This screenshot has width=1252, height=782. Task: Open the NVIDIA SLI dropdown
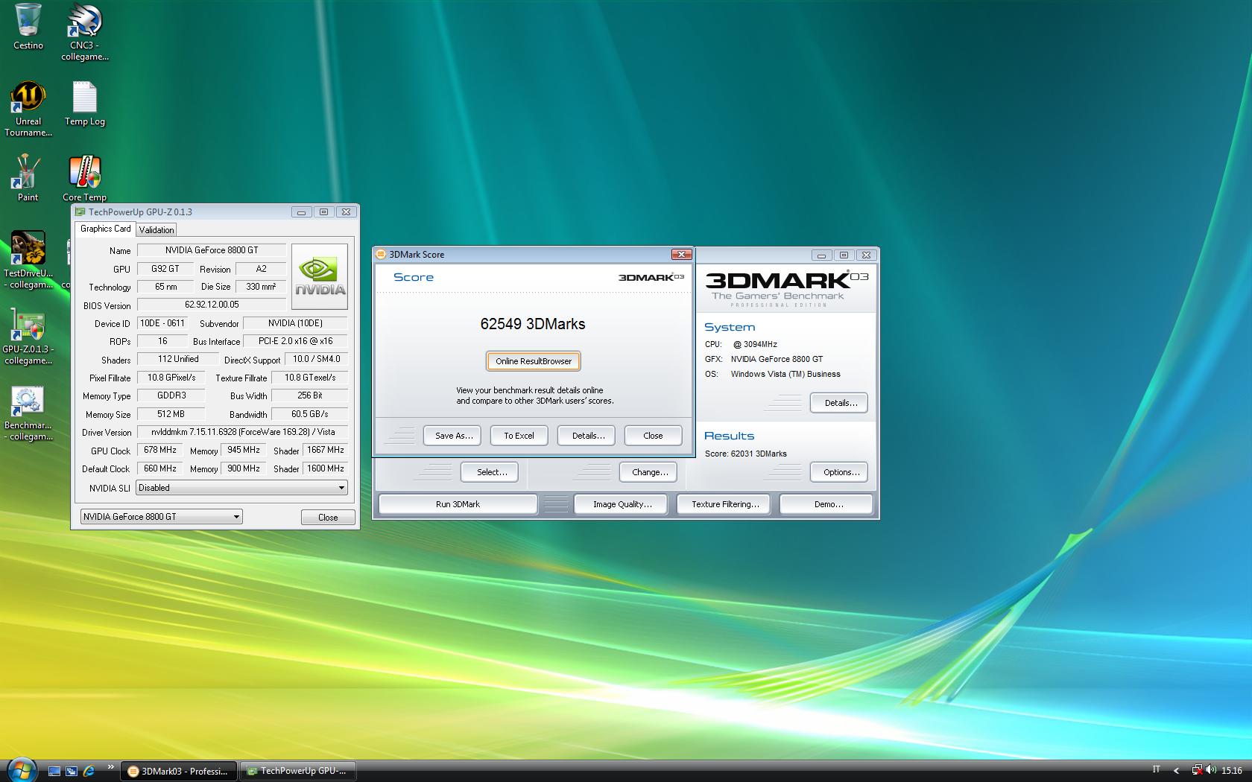click(241, 488)
